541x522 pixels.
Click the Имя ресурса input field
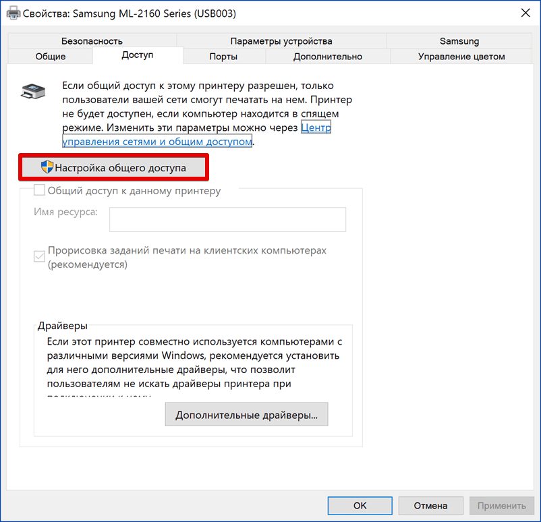[228, 219]
